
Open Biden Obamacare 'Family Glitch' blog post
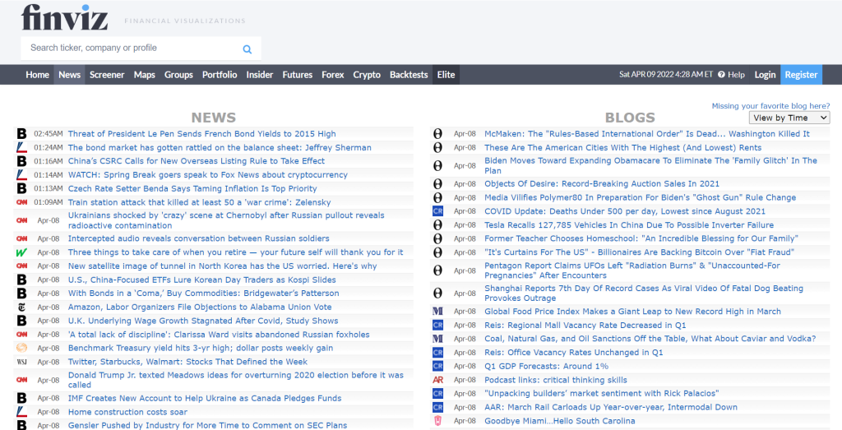(x=651, y=165)
